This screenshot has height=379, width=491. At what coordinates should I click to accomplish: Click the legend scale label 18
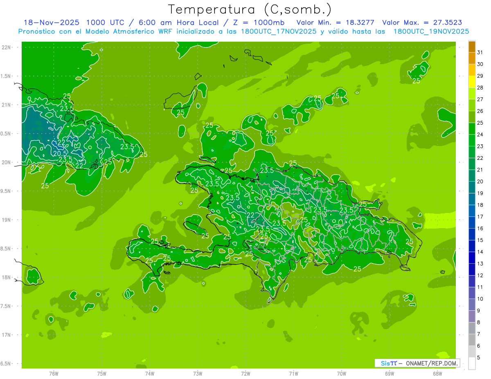[480, 205]
